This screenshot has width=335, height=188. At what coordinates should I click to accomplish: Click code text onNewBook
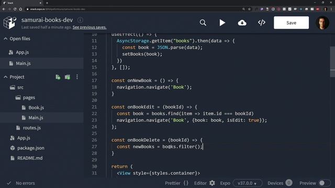click(x=140, y=80)
